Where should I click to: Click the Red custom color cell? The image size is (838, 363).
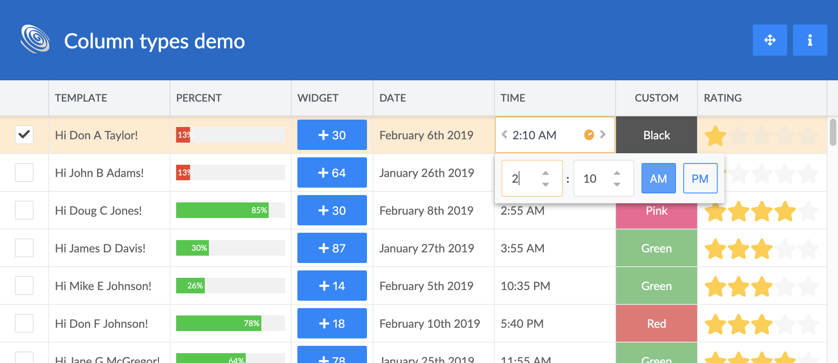coord(656,324)
